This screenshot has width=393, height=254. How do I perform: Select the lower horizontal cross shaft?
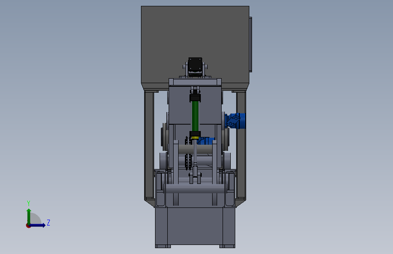[x=195, y=188]
